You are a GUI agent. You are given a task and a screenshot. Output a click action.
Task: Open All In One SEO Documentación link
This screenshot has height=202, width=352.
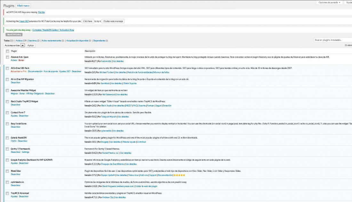click(x=35, y=72)
